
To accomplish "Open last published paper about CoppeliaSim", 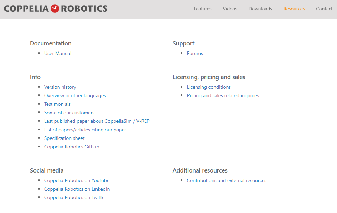I will (x=97, y=121).
